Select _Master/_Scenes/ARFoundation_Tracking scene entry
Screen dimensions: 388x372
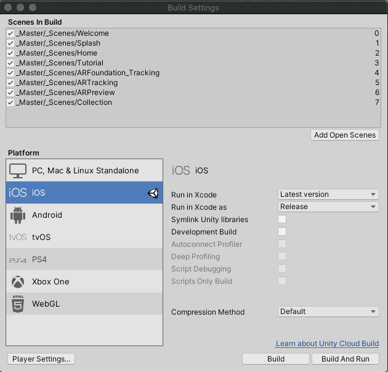pos(193,73)
